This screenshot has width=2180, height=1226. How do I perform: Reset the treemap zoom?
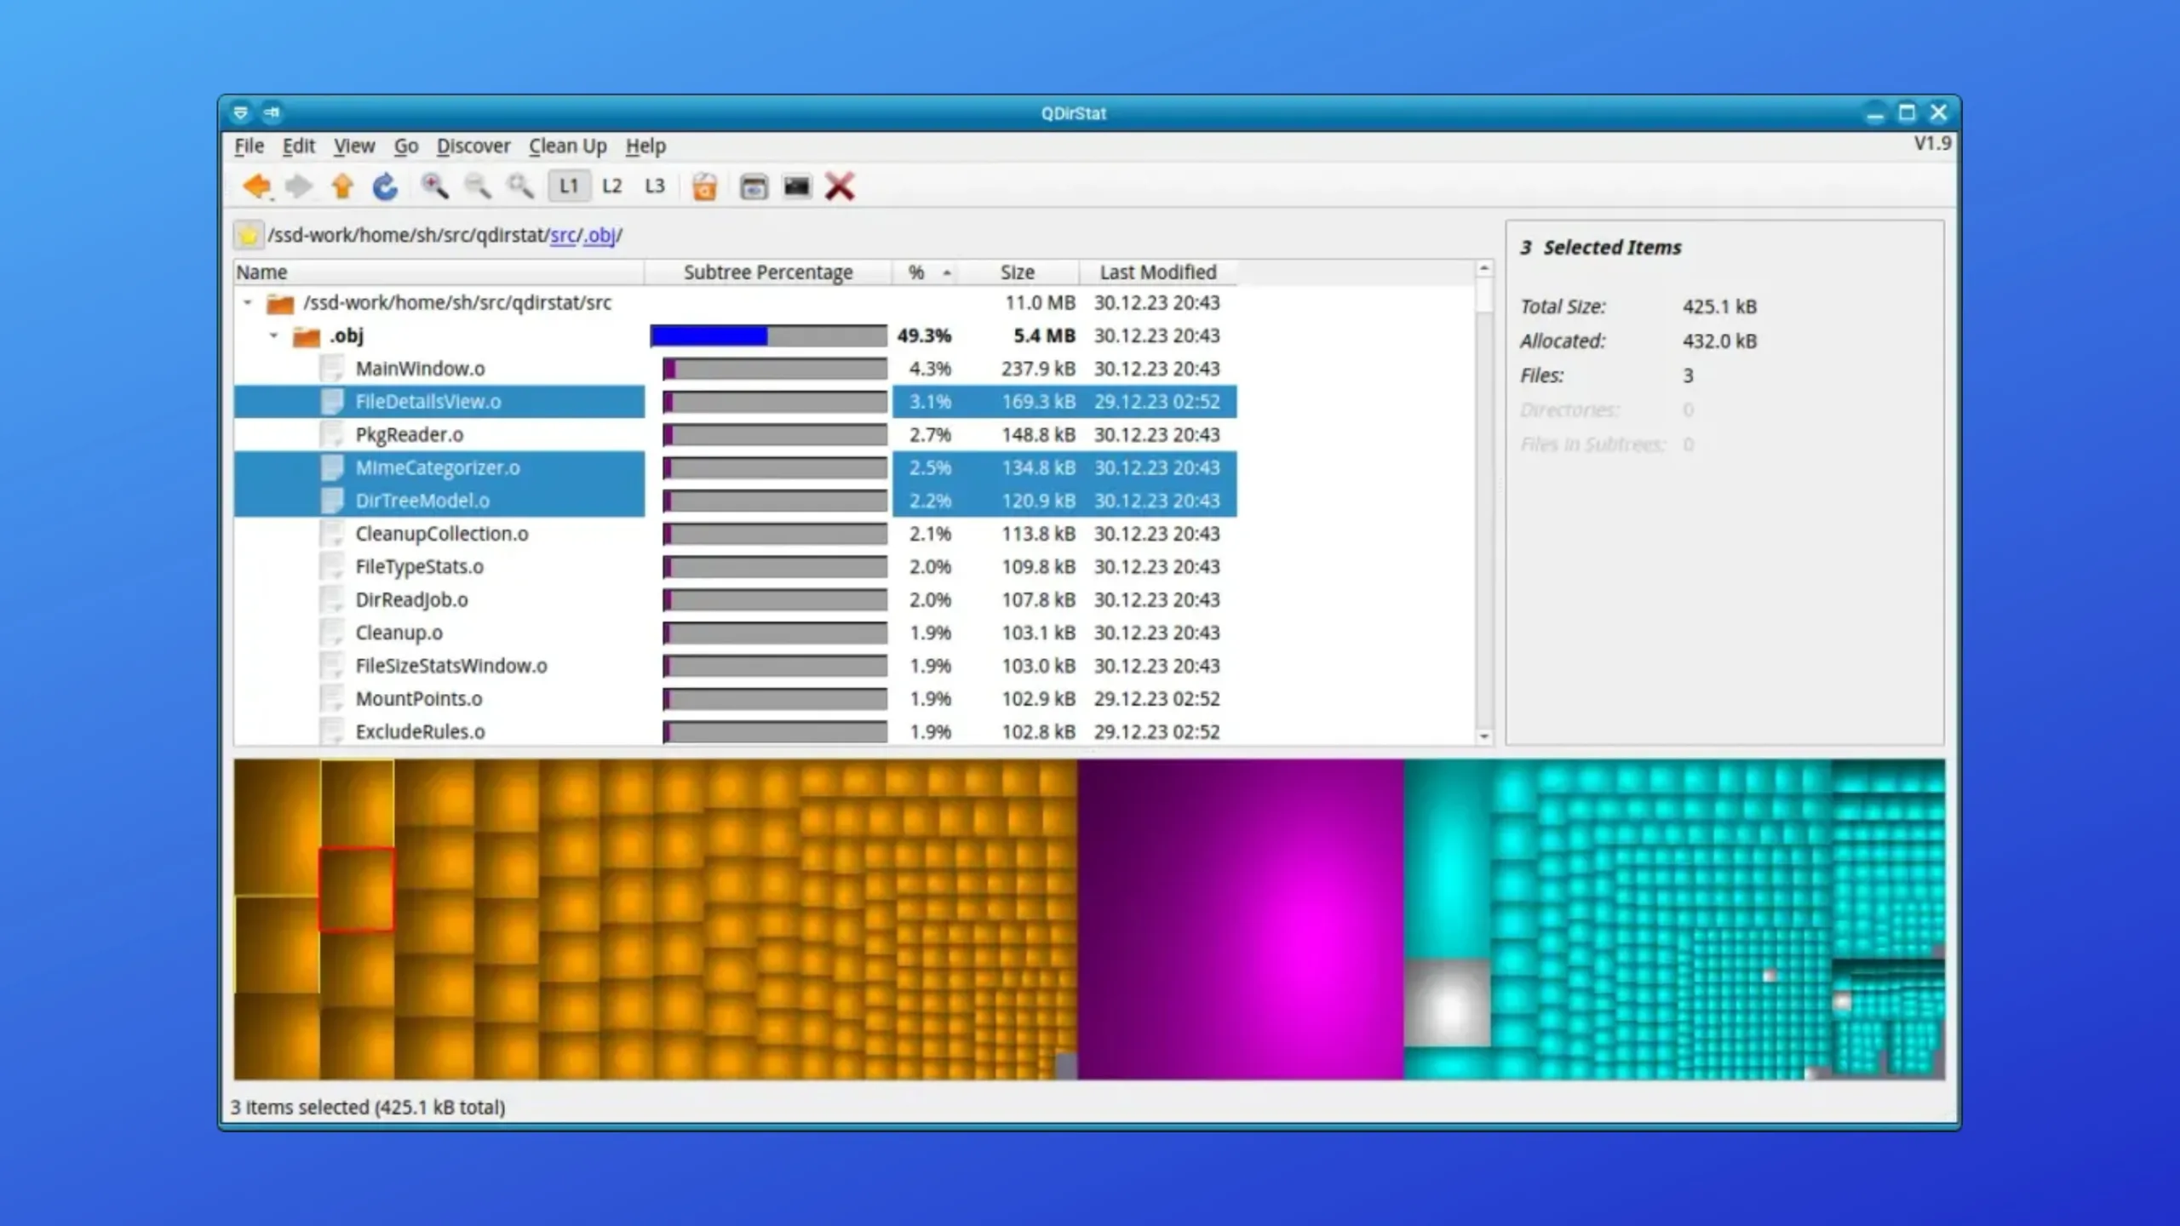coord(520,186)
